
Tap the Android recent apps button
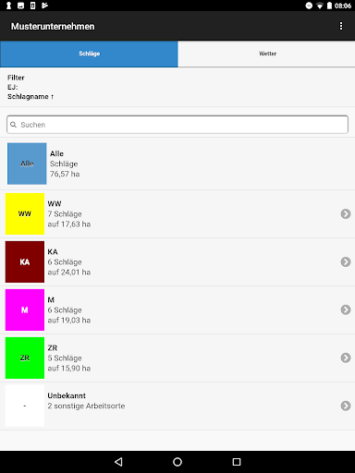coord(237,462)
